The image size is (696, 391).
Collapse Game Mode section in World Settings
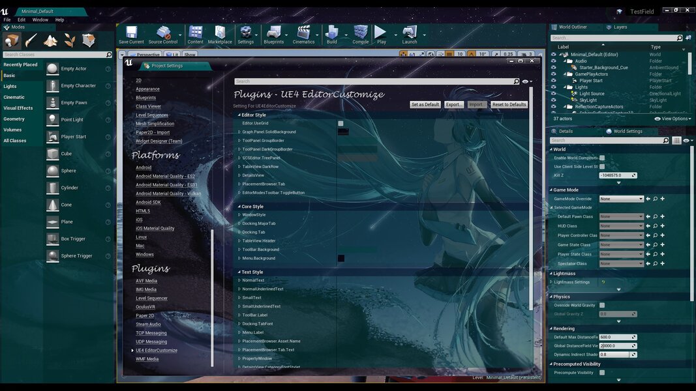click(x=551, y=190)
